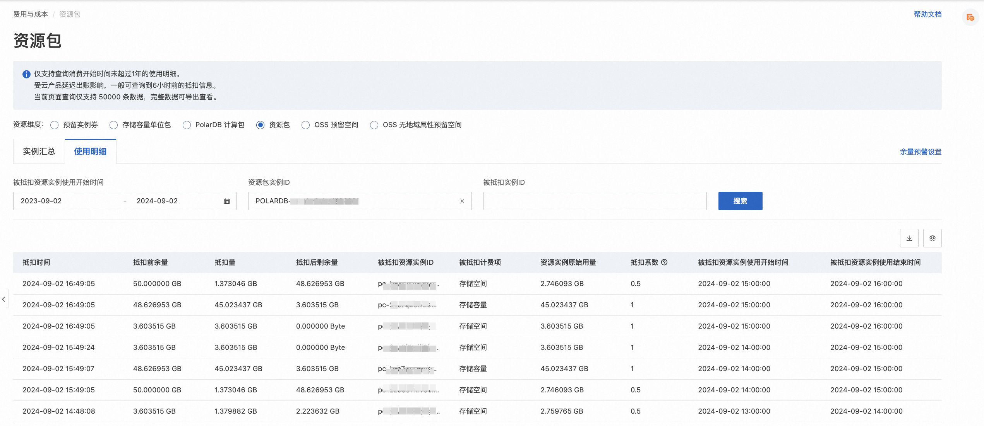
Task: Click the 被抵扣资源实例使用结束时间 column header
Action: pos(876,262)
